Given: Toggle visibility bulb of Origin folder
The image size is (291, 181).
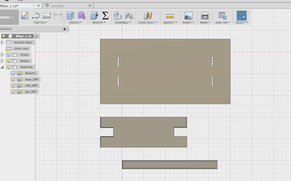Looking at the screenshot, I should click(8, 55).
